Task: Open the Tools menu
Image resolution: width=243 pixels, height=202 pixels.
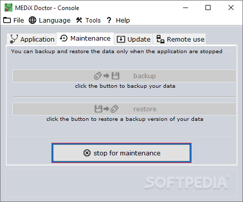Action: pyautogui.click(x=88, y=21)
